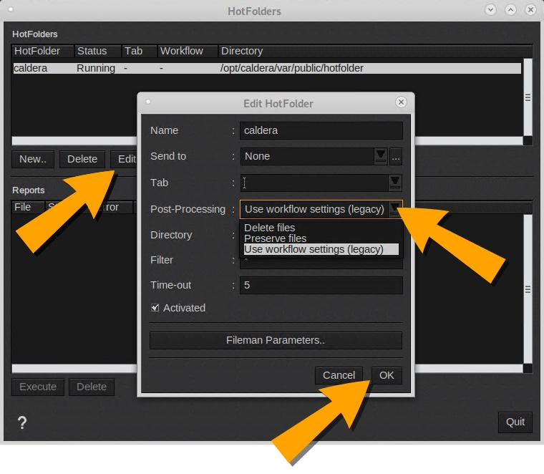Collapse the Post-Processing dropdown arrow
The image size is (544, 474).
pyautogui.click(x=395, y=209)
